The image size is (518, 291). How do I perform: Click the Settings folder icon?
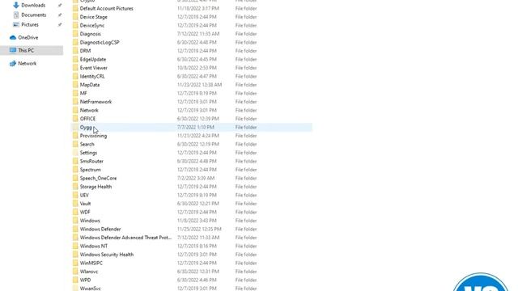pos(75,153)
